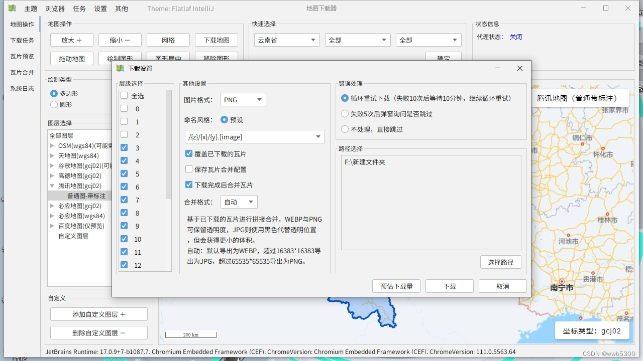Open the 云南省 province dropdown
This screenshot has height=361, width=643.
click(287, 40)
